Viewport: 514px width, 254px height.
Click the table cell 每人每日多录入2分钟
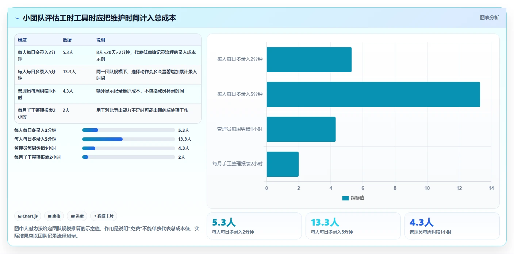[37, 55]
